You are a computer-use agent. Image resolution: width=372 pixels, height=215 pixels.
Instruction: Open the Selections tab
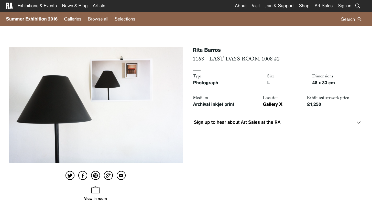tap(125, 19)
